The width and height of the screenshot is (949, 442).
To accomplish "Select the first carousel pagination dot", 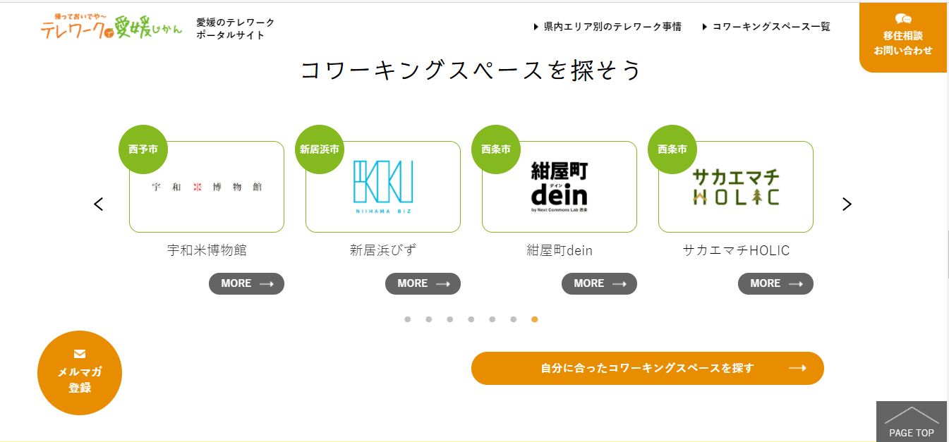I will click(407, 319).
